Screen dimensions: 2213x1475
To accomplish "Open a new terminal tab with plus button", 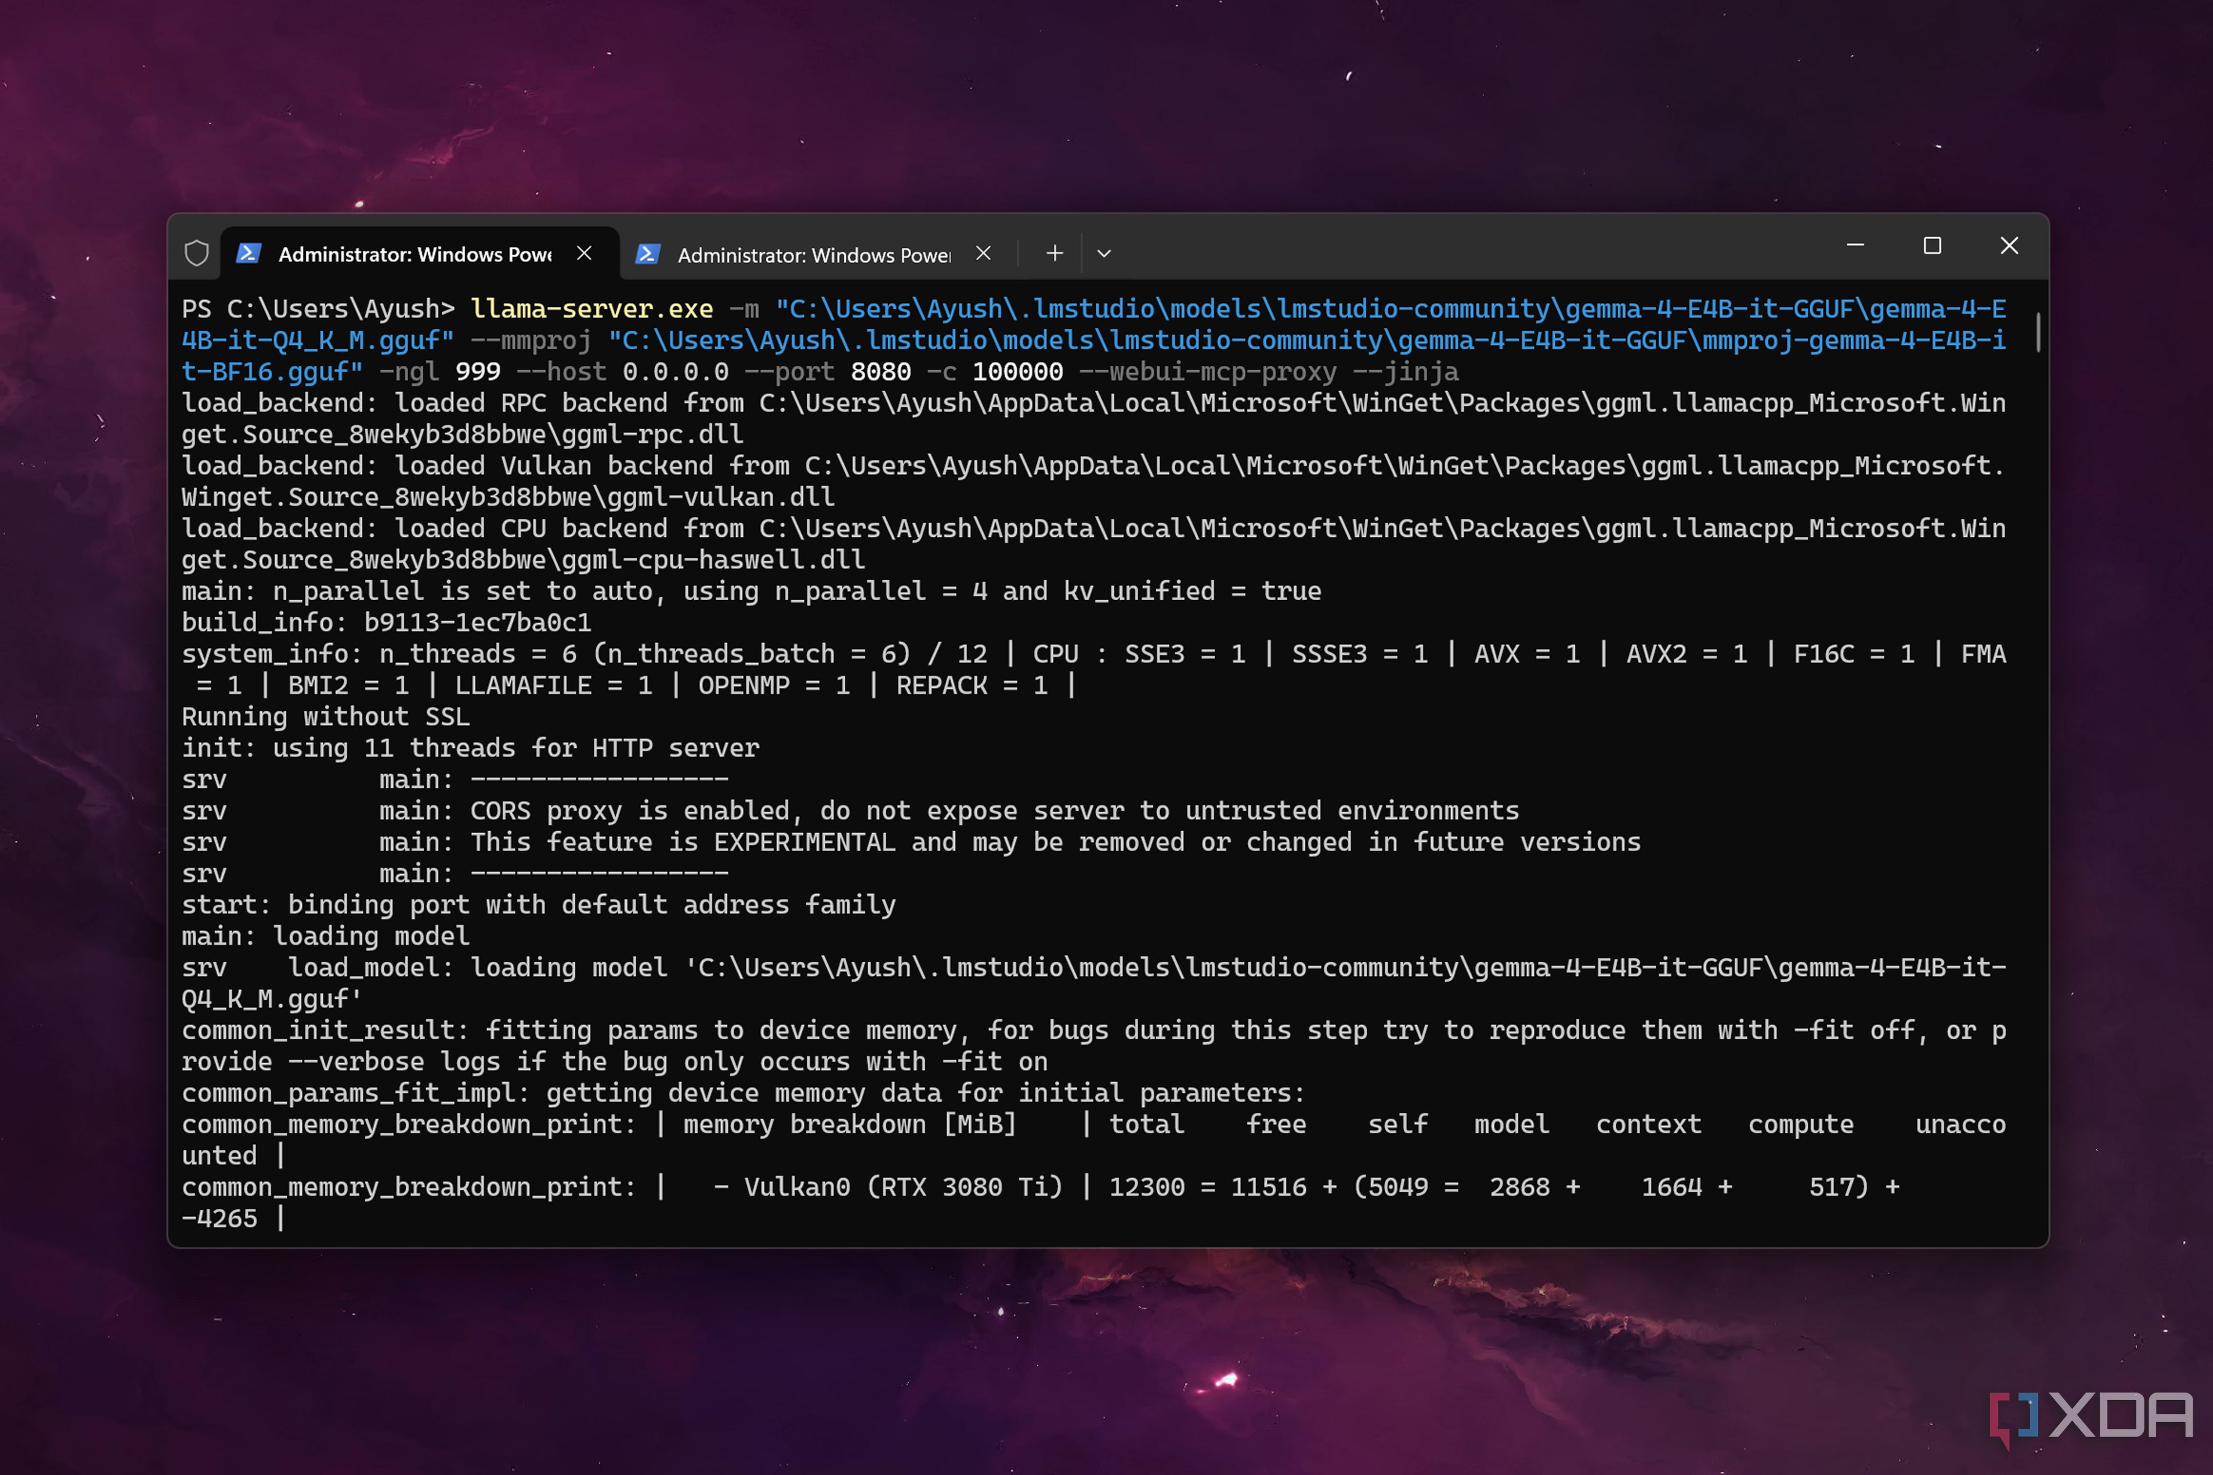I will click(x=1055, y=253).
